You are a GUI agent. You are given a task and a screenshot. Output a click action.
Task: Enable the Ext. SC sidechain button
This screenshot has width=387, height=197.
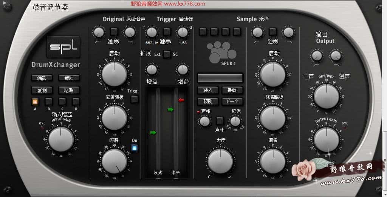[167, 54]
